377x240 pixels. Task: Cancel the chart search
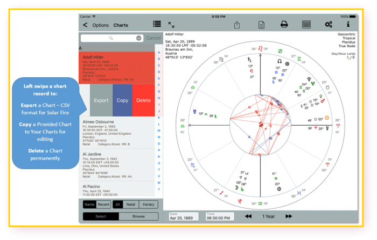pyautogui.click(x=153, y=38)
